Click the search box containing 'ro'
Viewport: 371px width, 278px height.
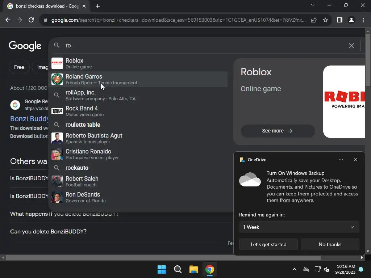point(204,45)
